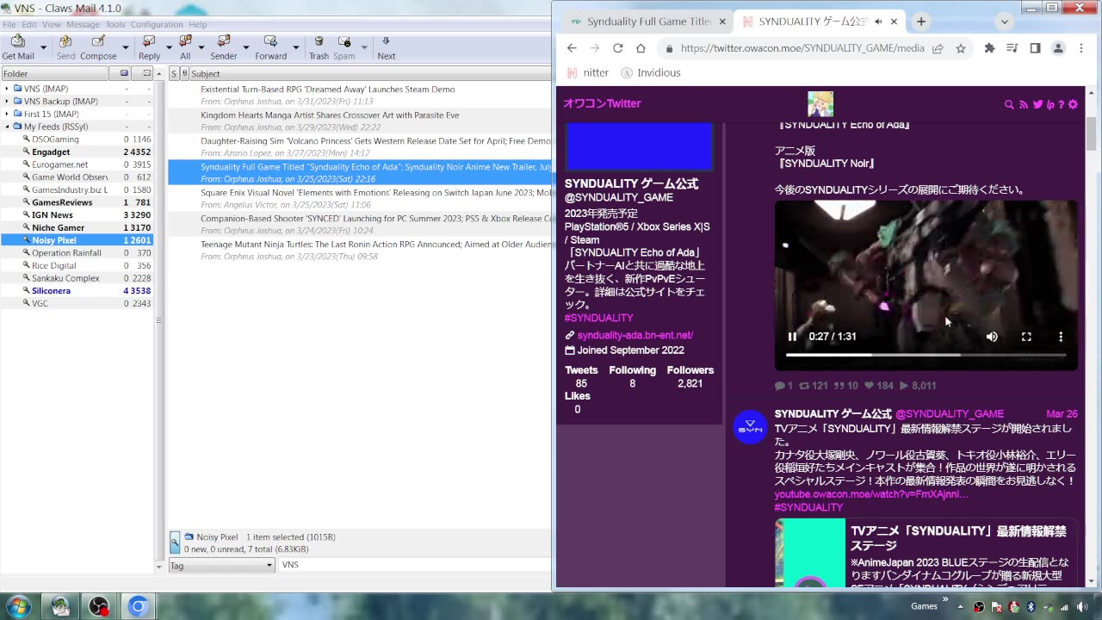
Task: Open the Kingdom Hearts Manga Artist message
Action: pos(359,121)
